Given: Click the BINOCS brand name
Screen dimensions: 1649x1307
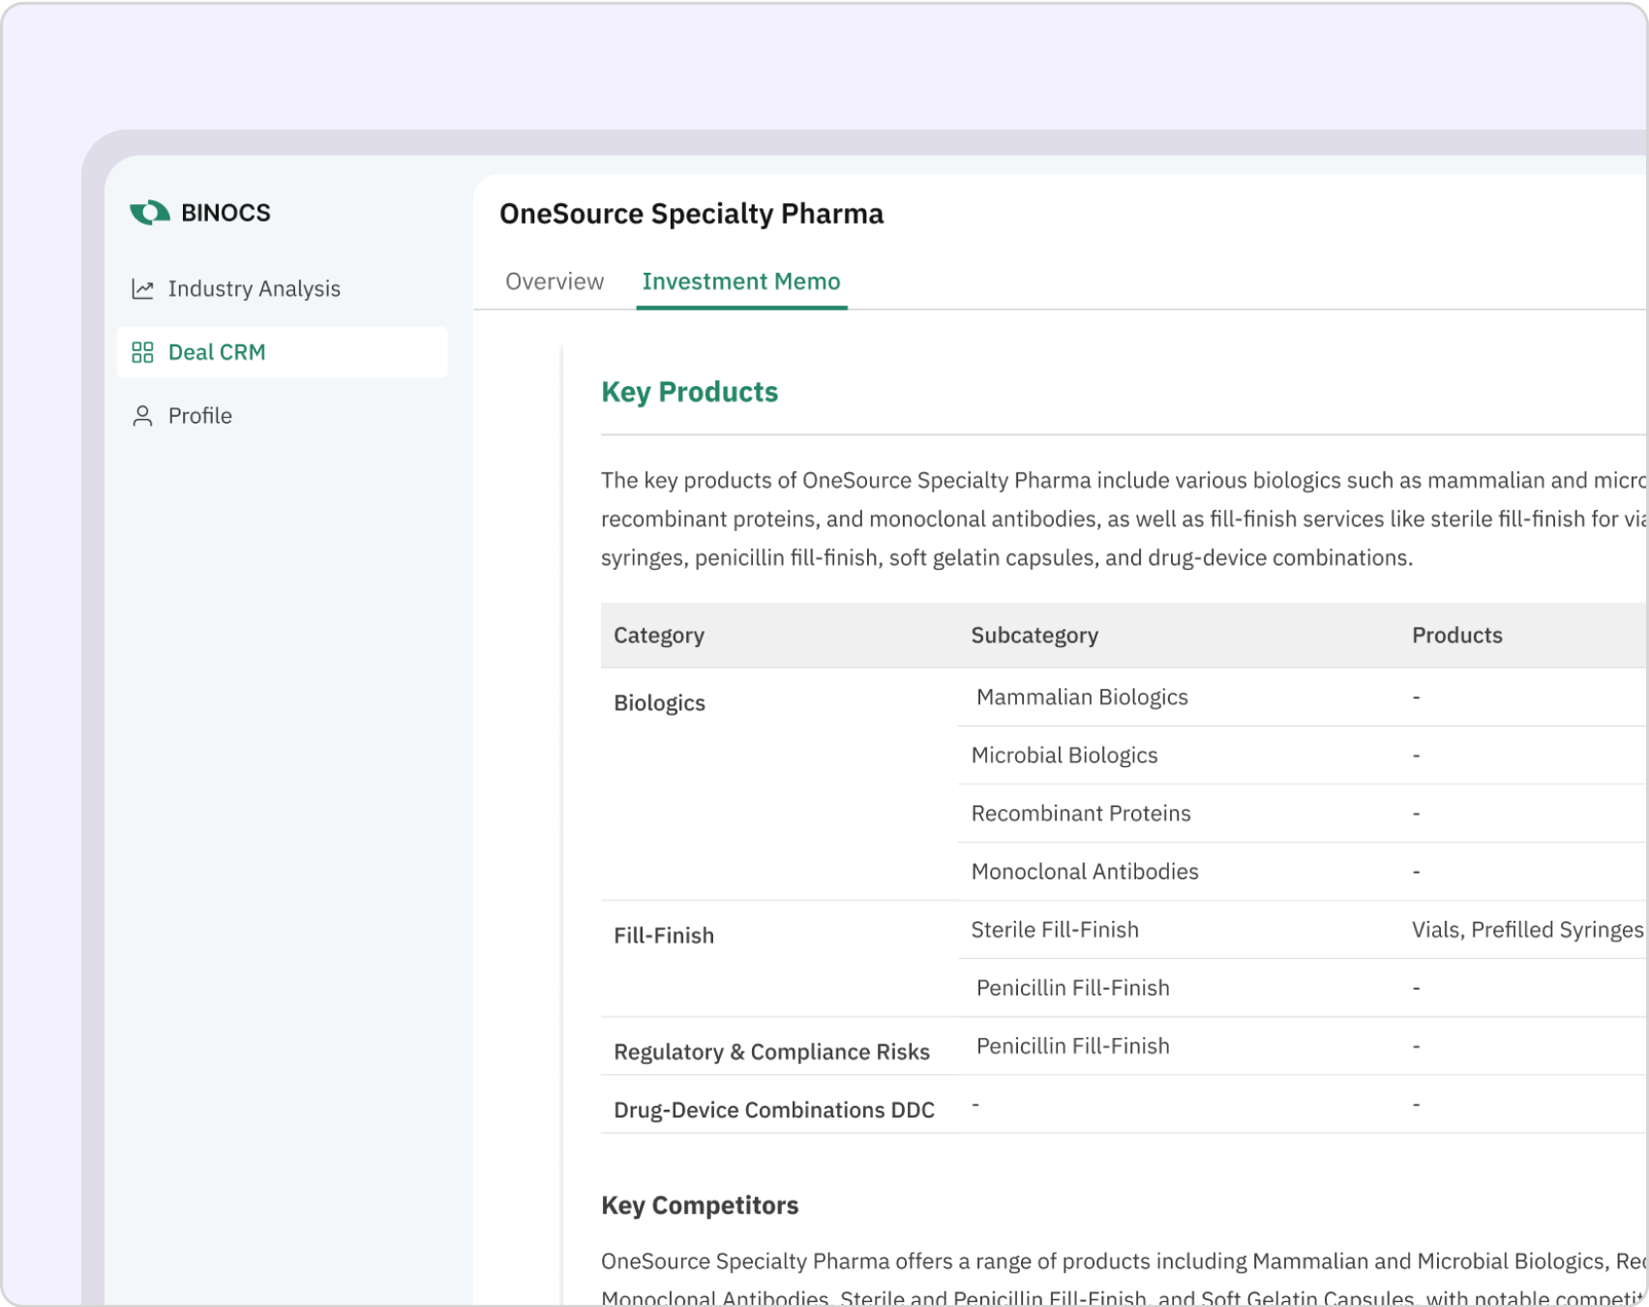Looking at the screenshot, I should coord(225,213).
